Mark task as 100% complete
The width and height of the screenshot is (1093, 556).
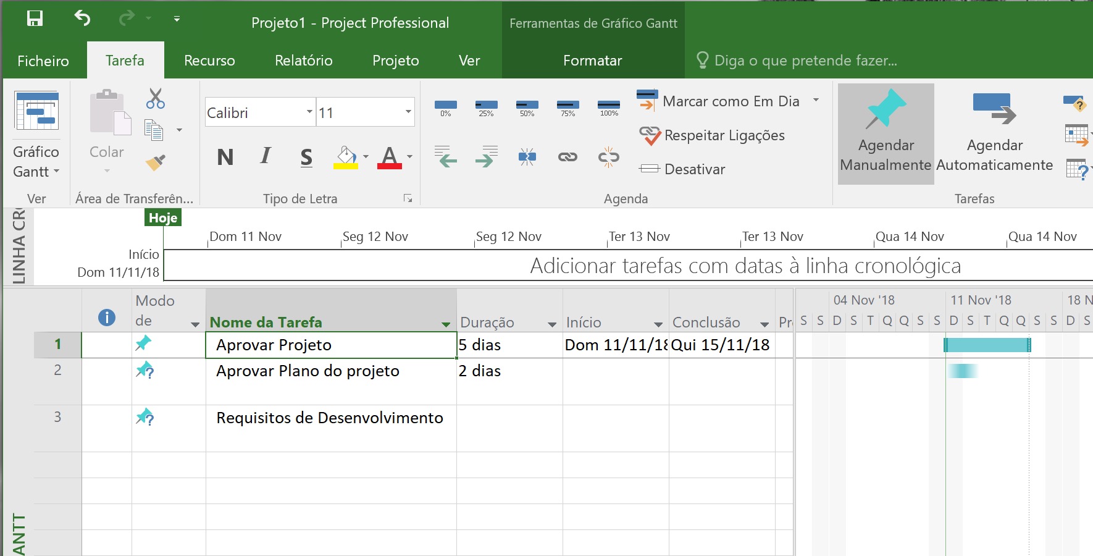point(608,104)
